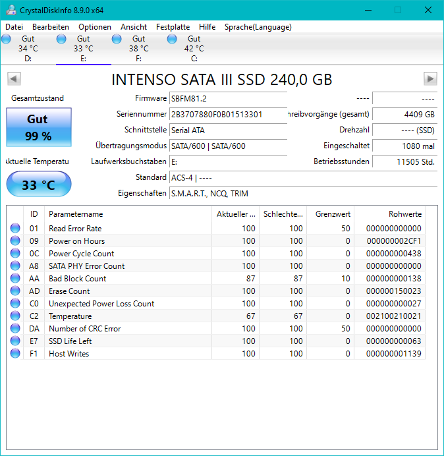
Task: Click status orb of SSD Life Left row
Action: click(x=15, y=341)
